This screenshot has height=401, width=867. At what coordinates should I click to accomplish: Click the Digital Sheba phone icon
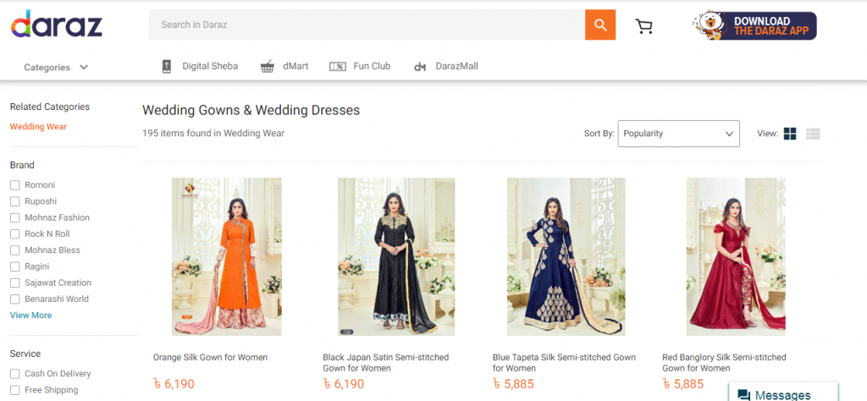167,66
